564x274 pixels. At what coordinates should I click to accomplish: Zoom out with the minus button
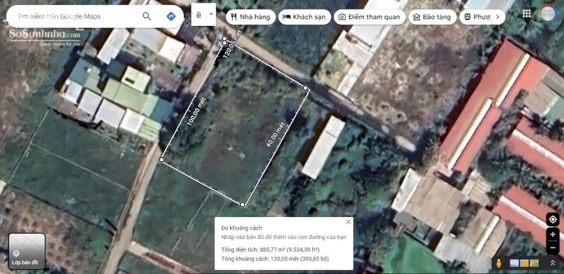(553, 247)
